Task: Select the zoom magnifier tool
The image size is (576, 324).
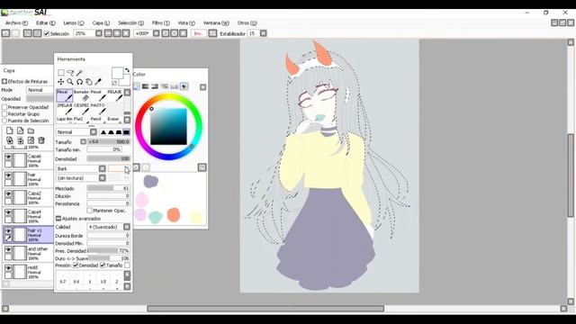Action: point(70,82)
